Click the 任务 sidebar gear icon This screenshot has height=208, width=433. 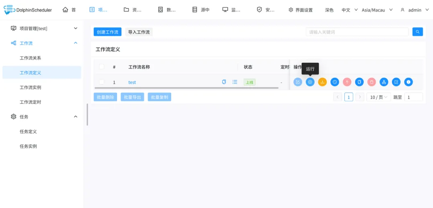(13, 116)
